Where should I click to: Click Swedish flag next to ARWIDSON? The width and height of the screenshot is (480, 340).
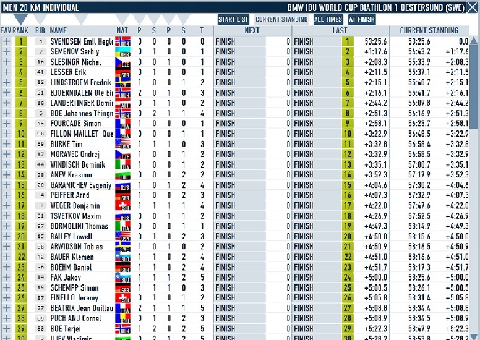click(122, 247)
